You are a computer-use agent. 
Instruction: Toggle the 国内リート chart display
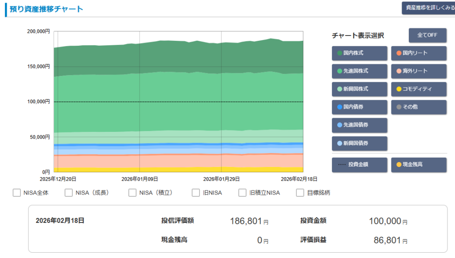coord(418,53)
